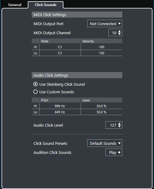Click the Play dot indicator for Audition Click Sounds
Image resolution: width=154 pixels, height=189 pixels.
pos(119,152)
